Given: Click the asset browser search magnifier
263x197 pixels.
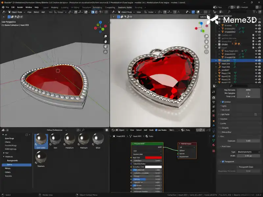Looking at the screenshot, I should click(x=83, y=130).
